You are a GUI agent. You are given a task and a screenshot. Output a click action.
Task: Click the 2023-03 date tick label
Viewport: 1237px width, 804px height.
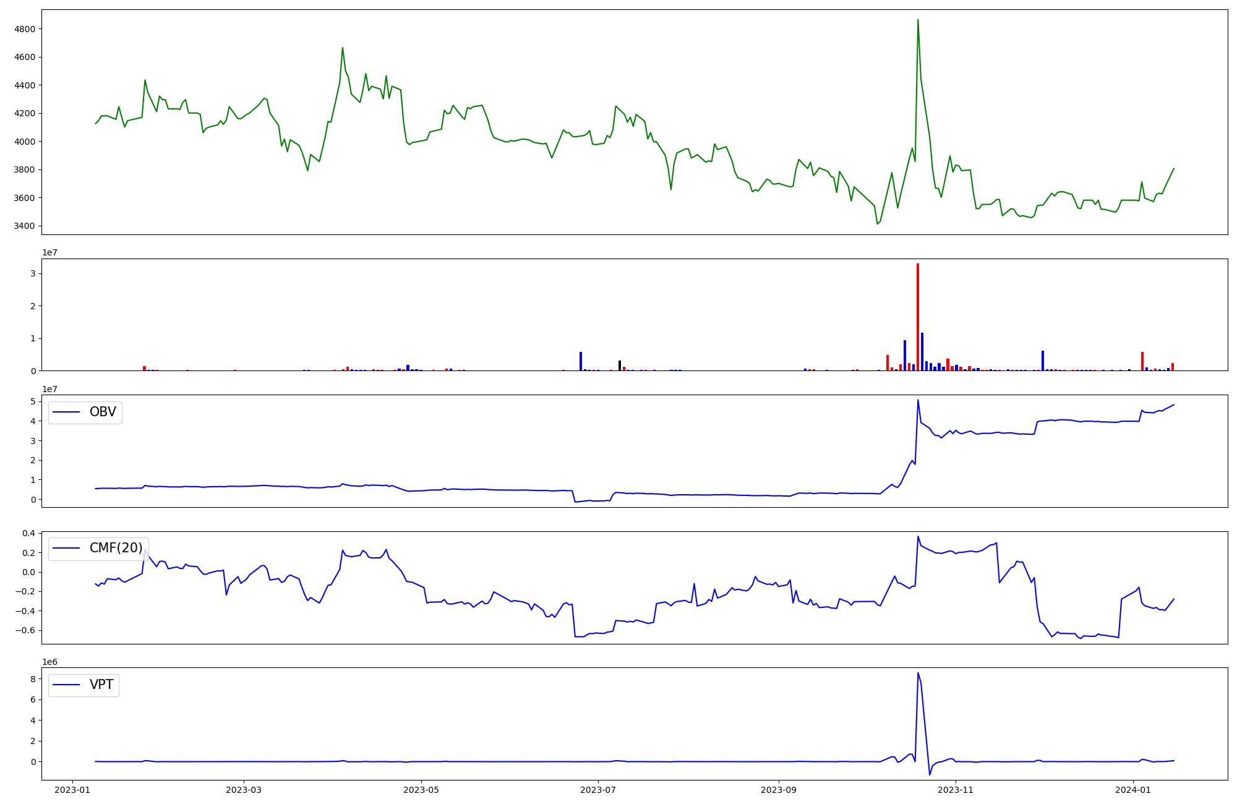[x=244, y=790]
